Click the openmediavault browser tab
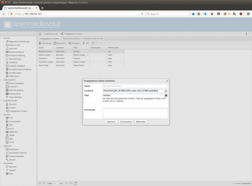 pyautogui.click(x=21, y=8)
